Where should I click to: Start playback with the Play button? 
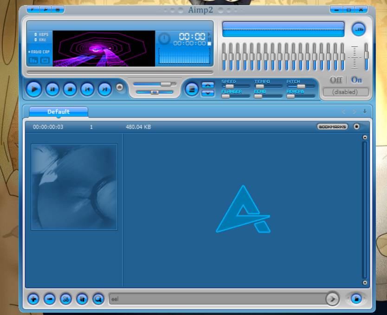(x=34, y=89)
